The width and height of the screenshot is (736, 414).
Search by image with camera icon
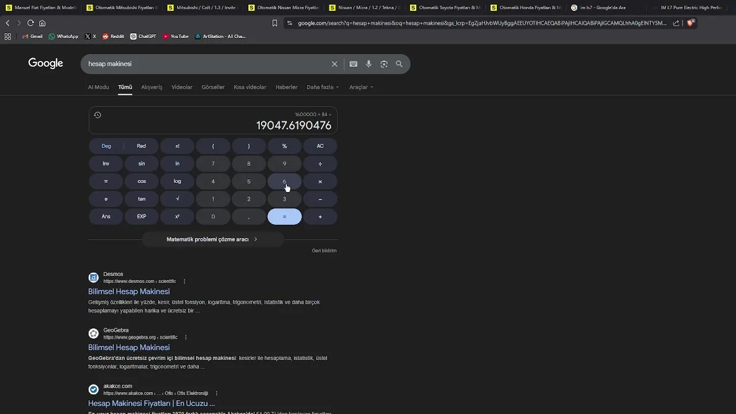click(x=384, y=64)
